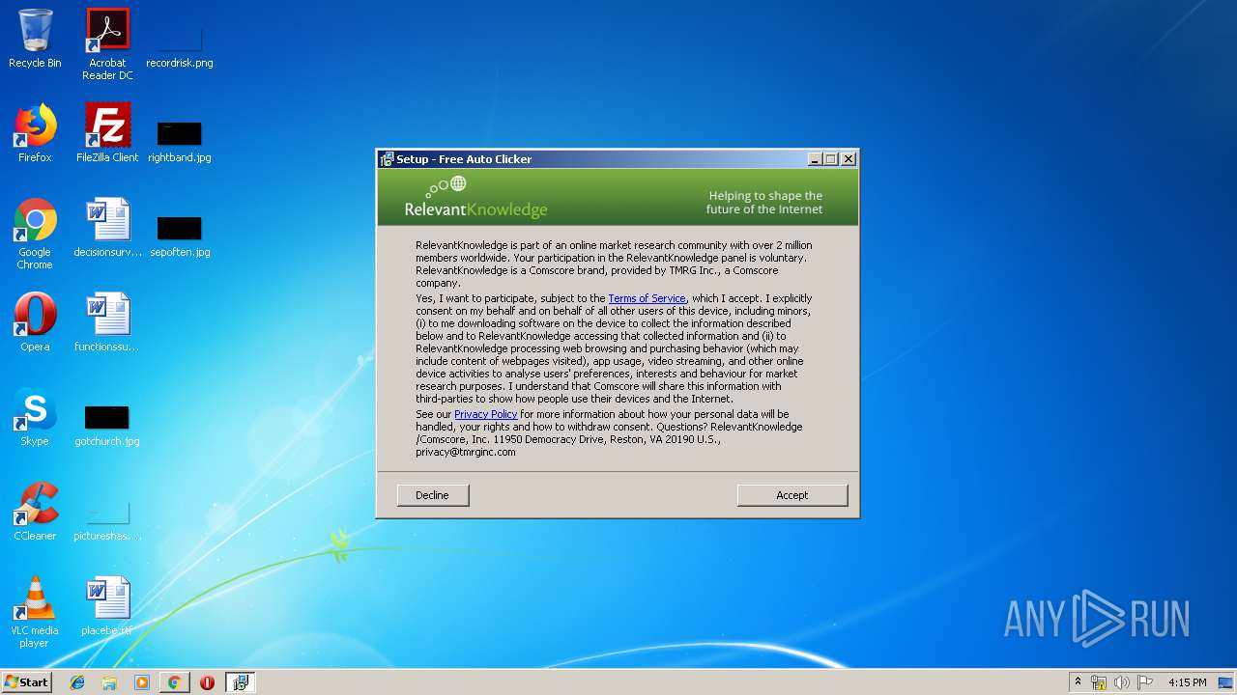Close the Setup - Free Auto Clicker window
The width and height of the screenshot is (1237, 695).
(x=849, y=159)
